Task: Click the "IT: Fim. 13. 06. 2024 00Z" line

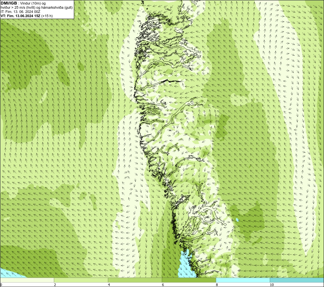Action: click(20, 12)
